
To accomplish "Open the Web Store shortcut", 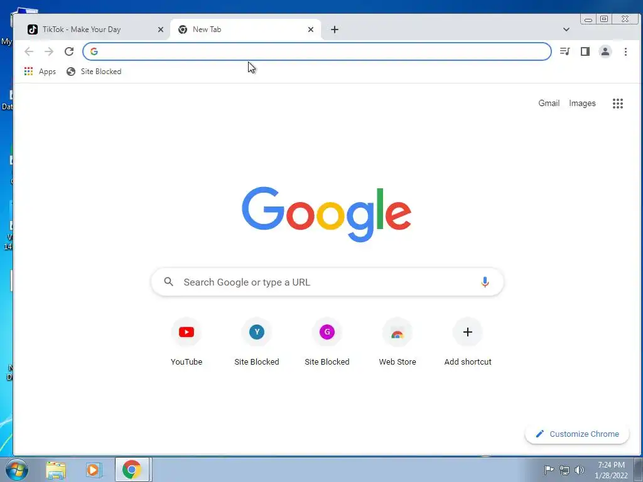I will 397,341.
